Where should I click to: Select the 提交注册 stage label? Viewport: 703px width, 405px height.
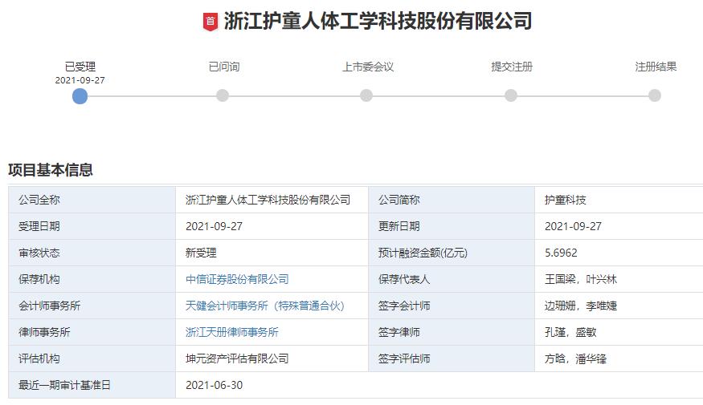512,67
